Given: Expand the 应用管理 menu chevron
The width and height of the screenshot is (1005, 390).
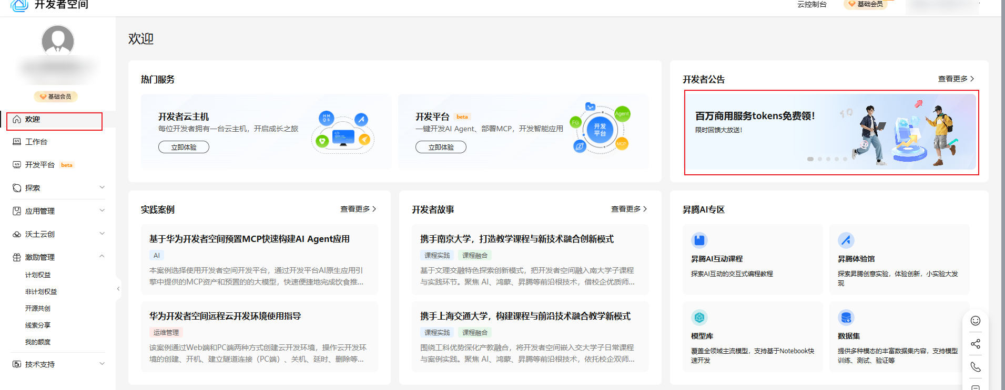Looking at the screenshot, I should click(102, 210).
